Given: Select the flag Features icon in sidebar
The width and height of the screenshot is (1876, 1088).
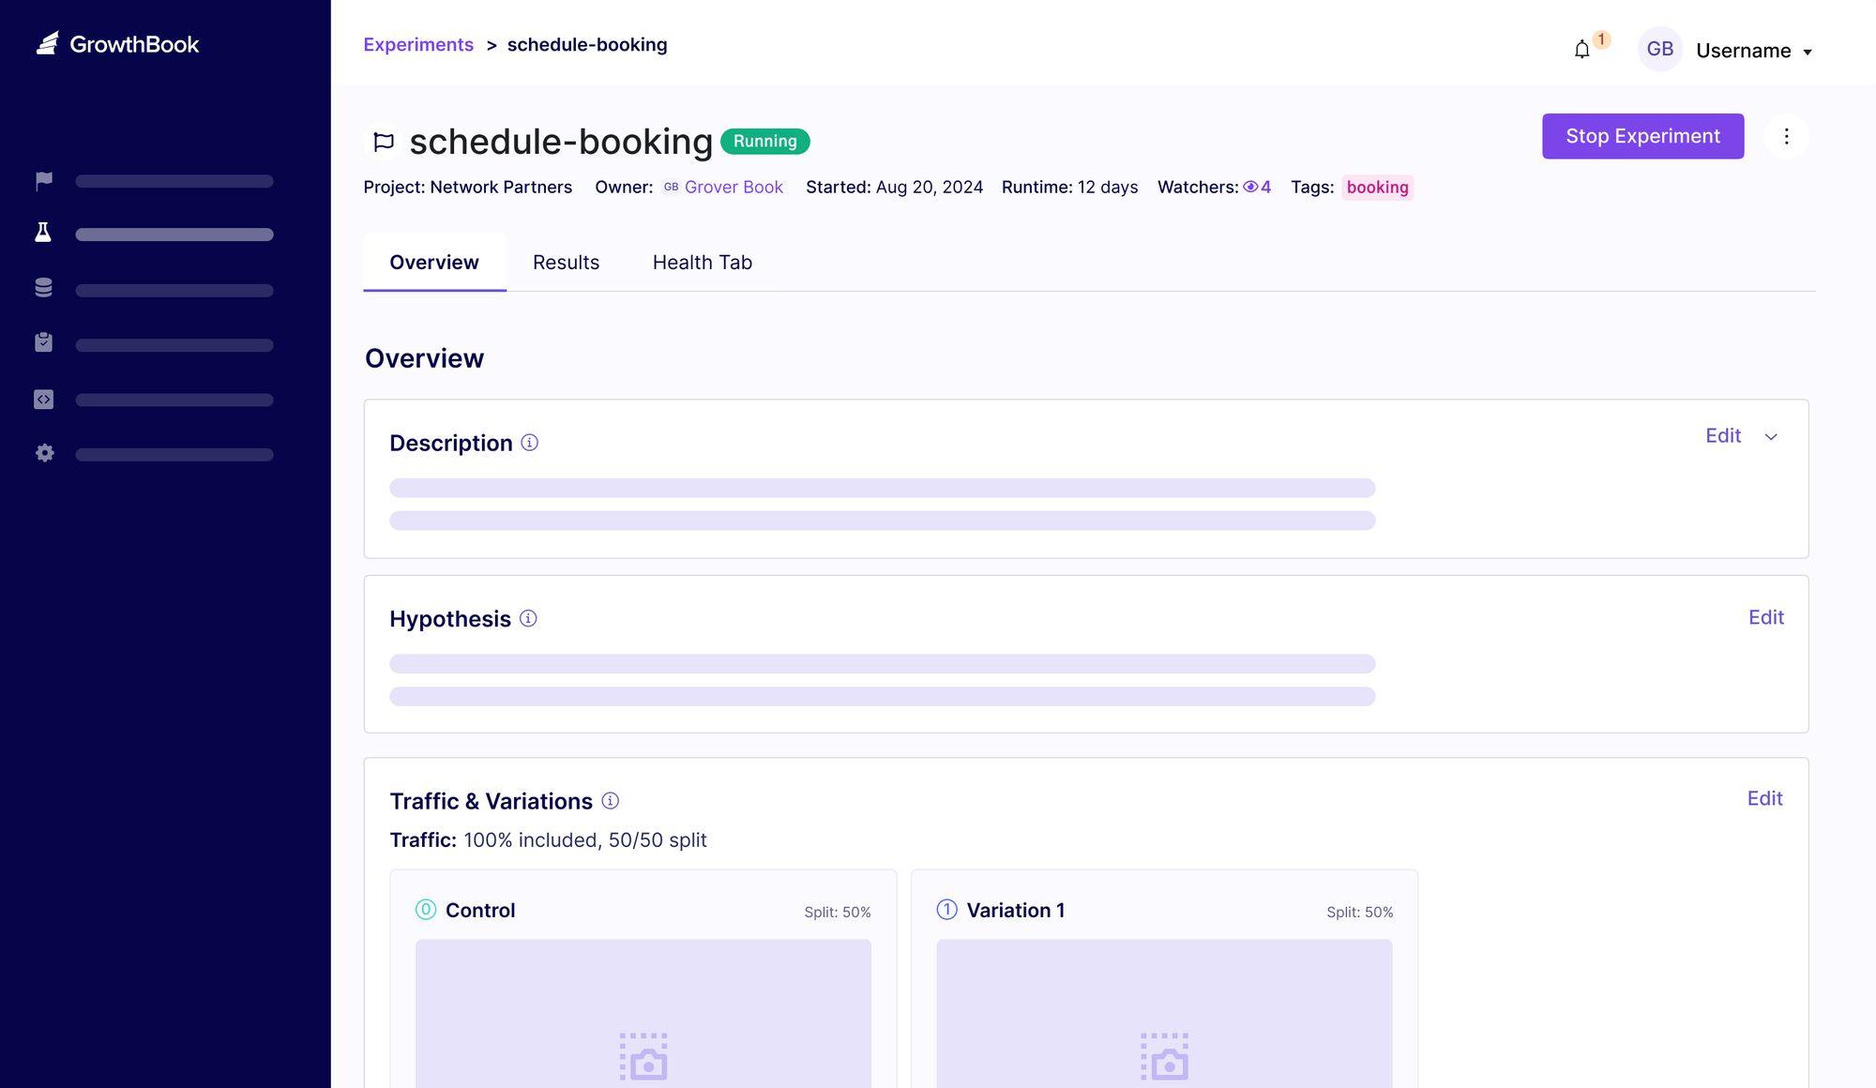Looking at the screenshot, I should point(43,179).
